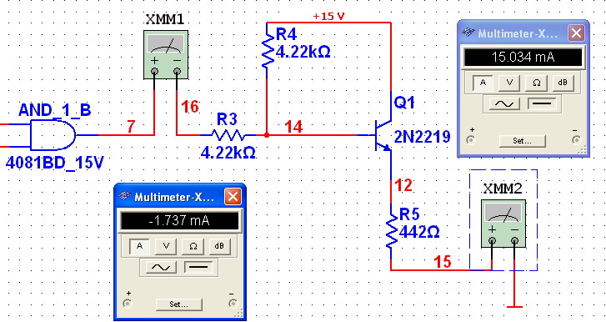Viewport: 606px width, 322px height.
Task: Select resistor R5 442Ω symbol
Action: click(391, 232)
